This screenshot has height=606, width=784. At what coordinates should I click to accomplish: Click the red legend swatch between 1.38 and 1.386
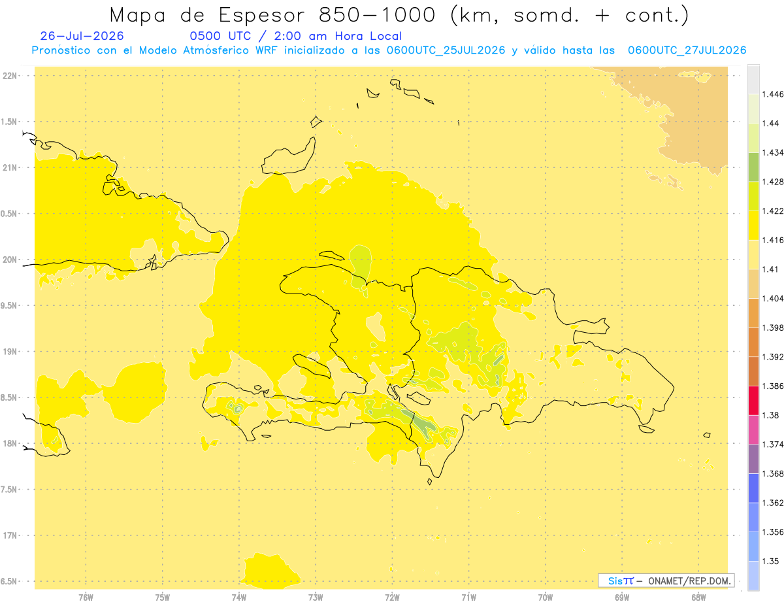753,400
